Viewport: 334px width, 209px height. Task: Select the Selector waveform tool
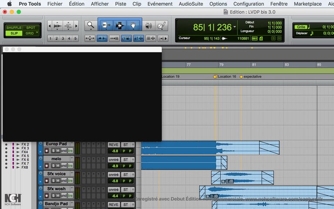[120, 26]
